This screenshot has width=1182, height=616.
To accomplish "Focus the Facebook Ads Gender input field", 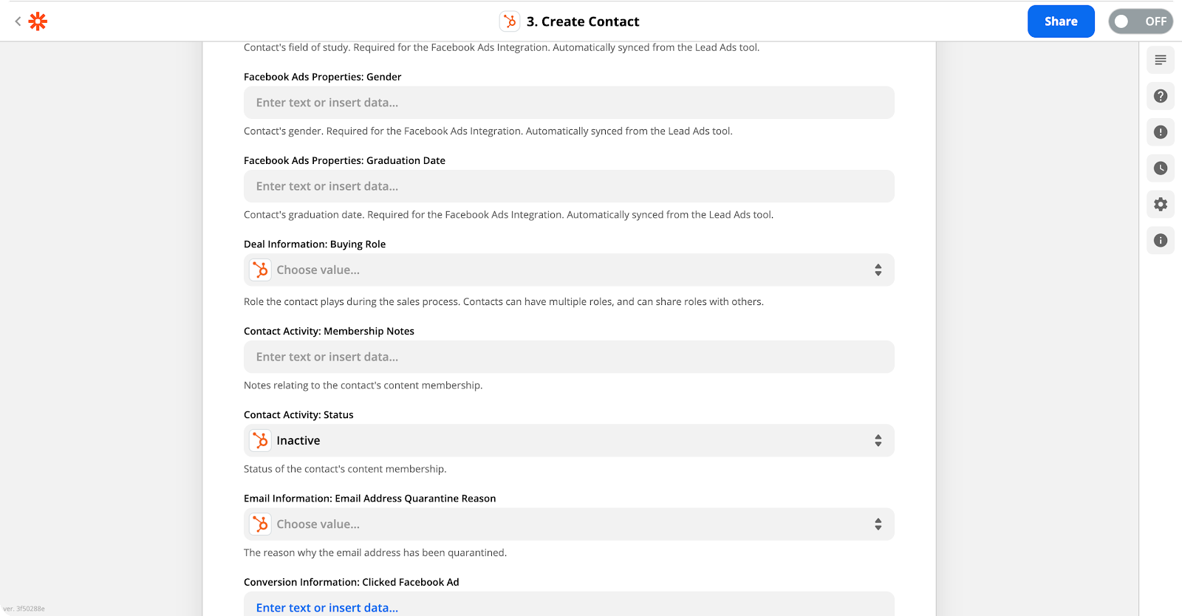I will [569, 103].
